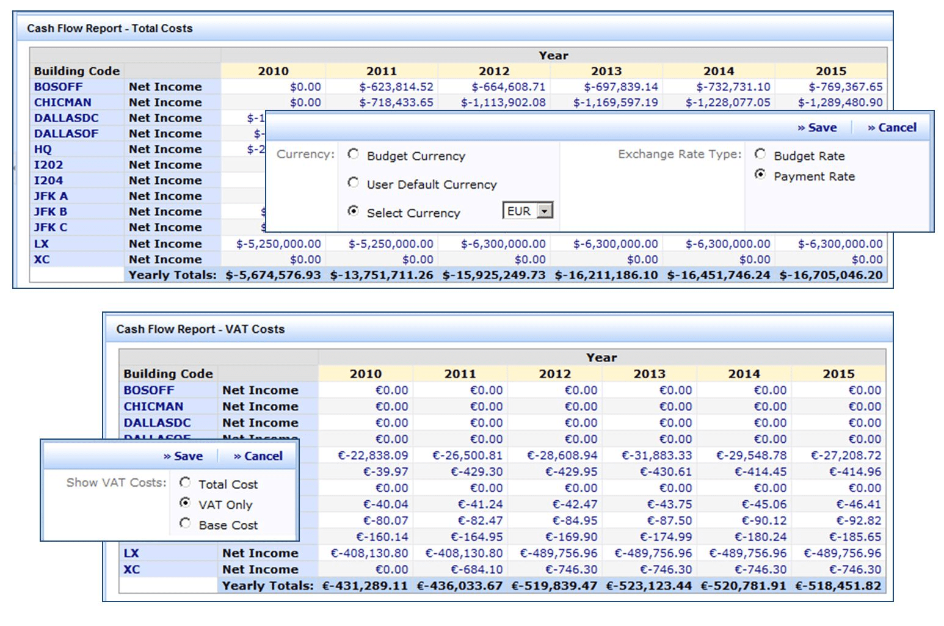Image resolution: width=944 pixels, height=626 pixels.
Task: Show Total Cost in VAT report
Action: (186, 484)
